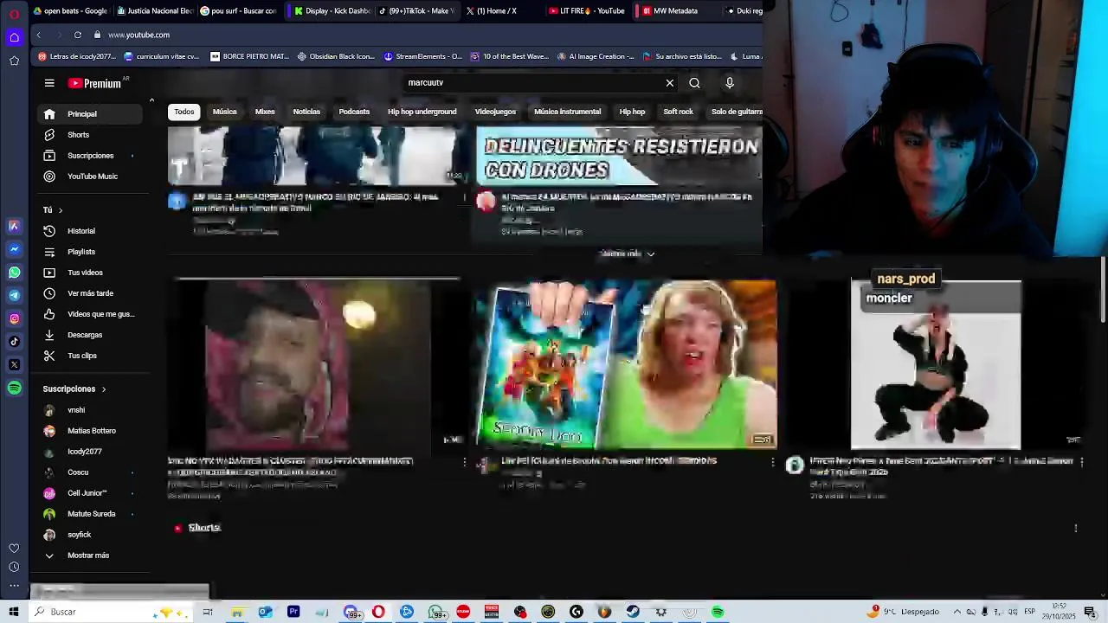
Task: Go to Principal in YouTube sidebar
Action: (90, 114)
